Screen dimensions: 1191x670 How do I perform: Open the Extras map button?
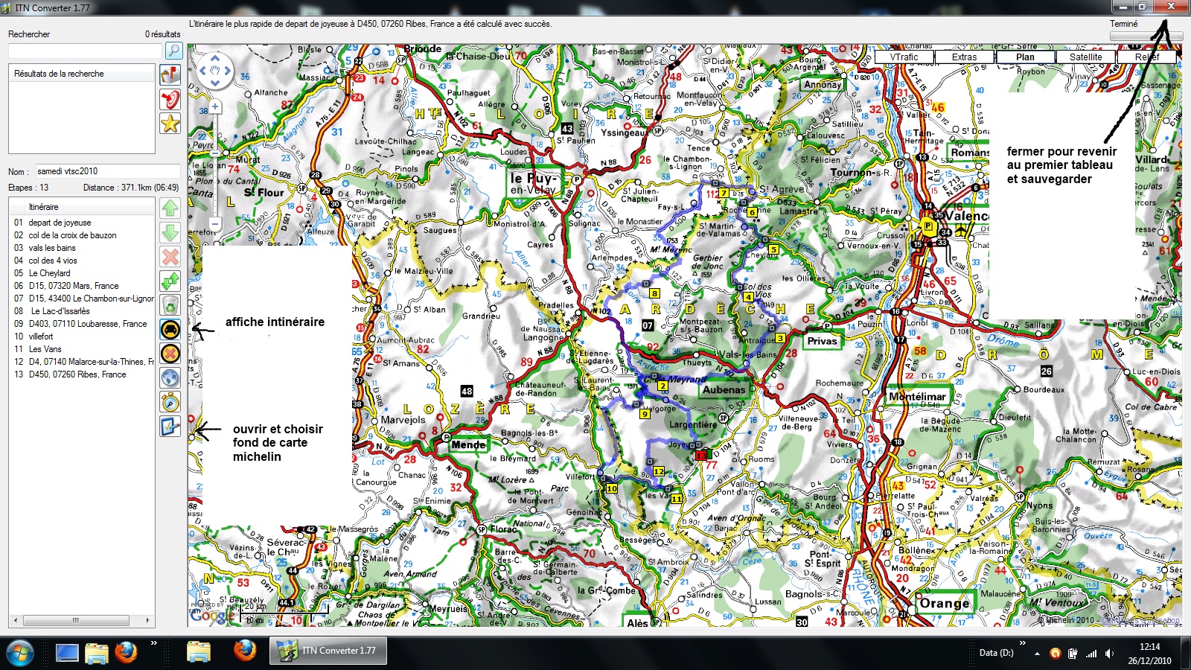[x=964, y=57]
